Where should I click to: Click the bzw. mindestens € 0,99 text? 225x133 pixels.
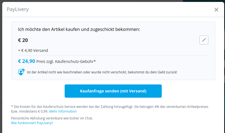(x=29, y=111)
